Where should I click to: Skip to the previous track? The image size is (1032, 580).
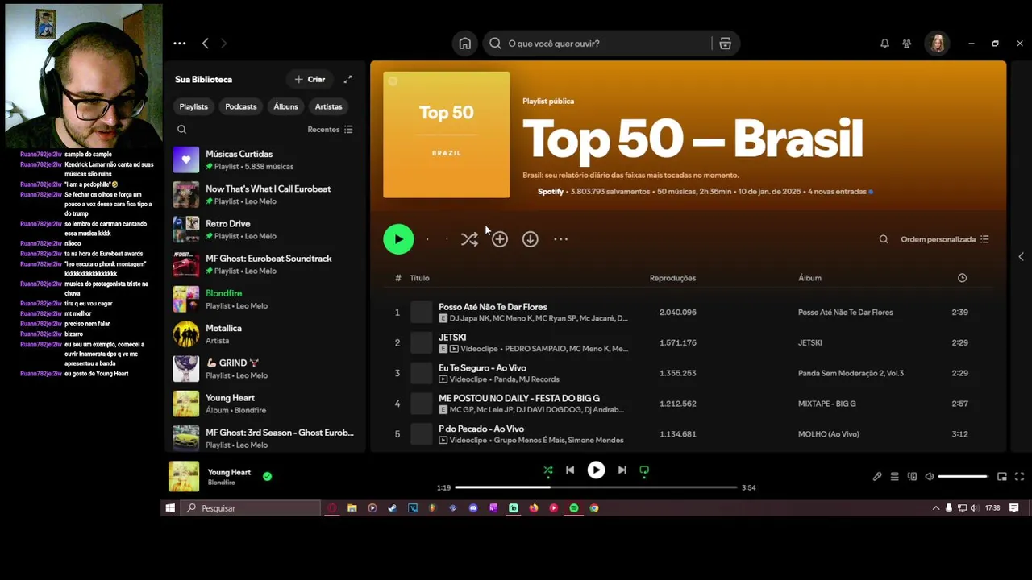tap(570, 470)
